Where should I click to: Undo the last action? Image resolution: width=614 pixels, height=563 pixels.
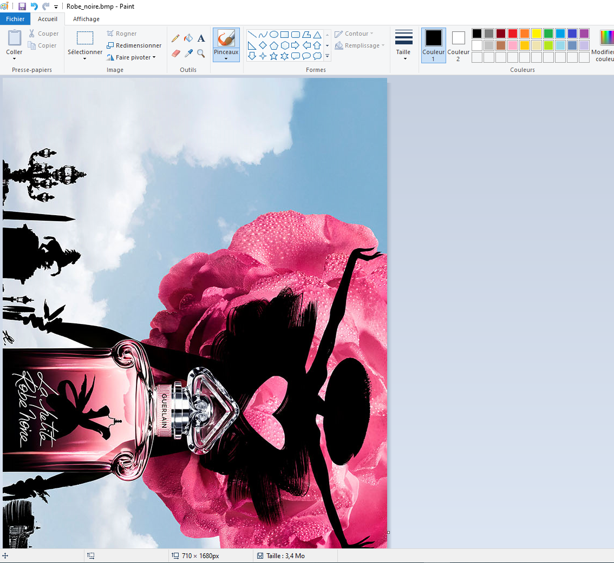pos(34,6)
